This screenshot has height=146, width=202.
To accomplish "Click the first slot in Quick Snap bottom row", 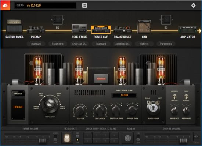I will (x=88, y=141).
